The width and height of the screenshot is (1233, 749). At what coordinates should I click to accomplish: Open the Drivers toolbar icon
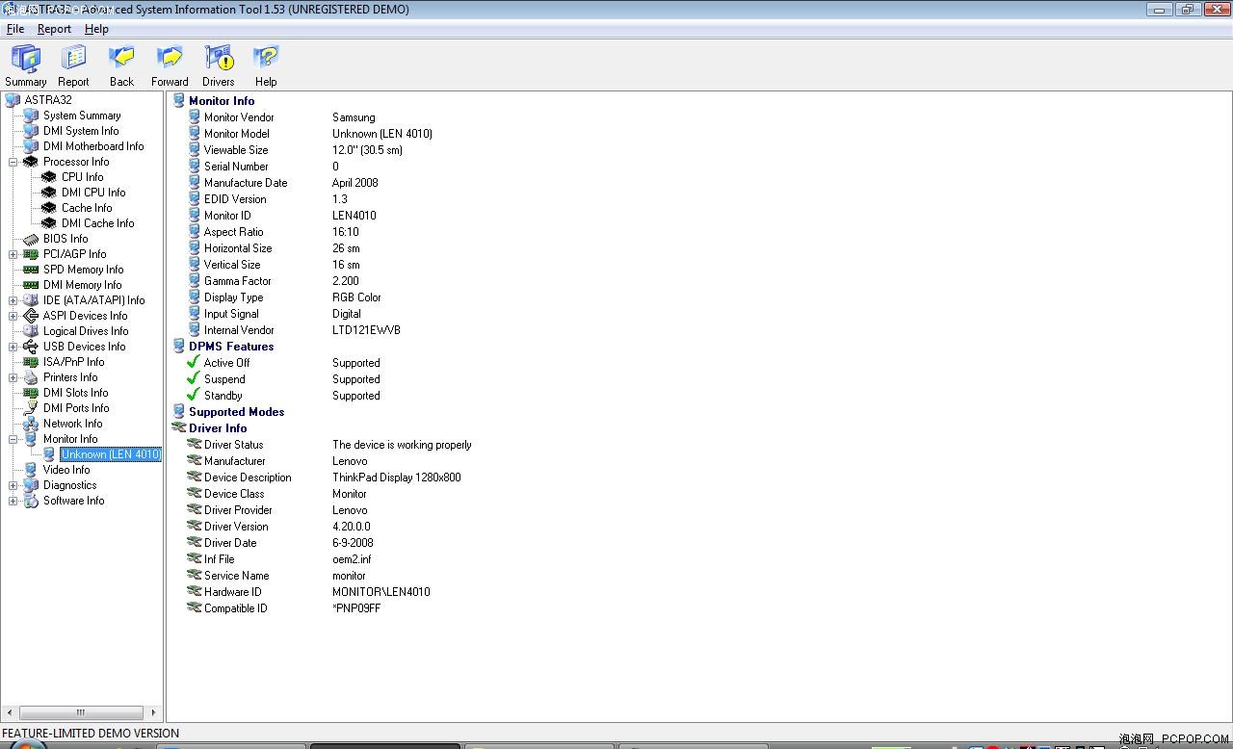pos(219,59)
